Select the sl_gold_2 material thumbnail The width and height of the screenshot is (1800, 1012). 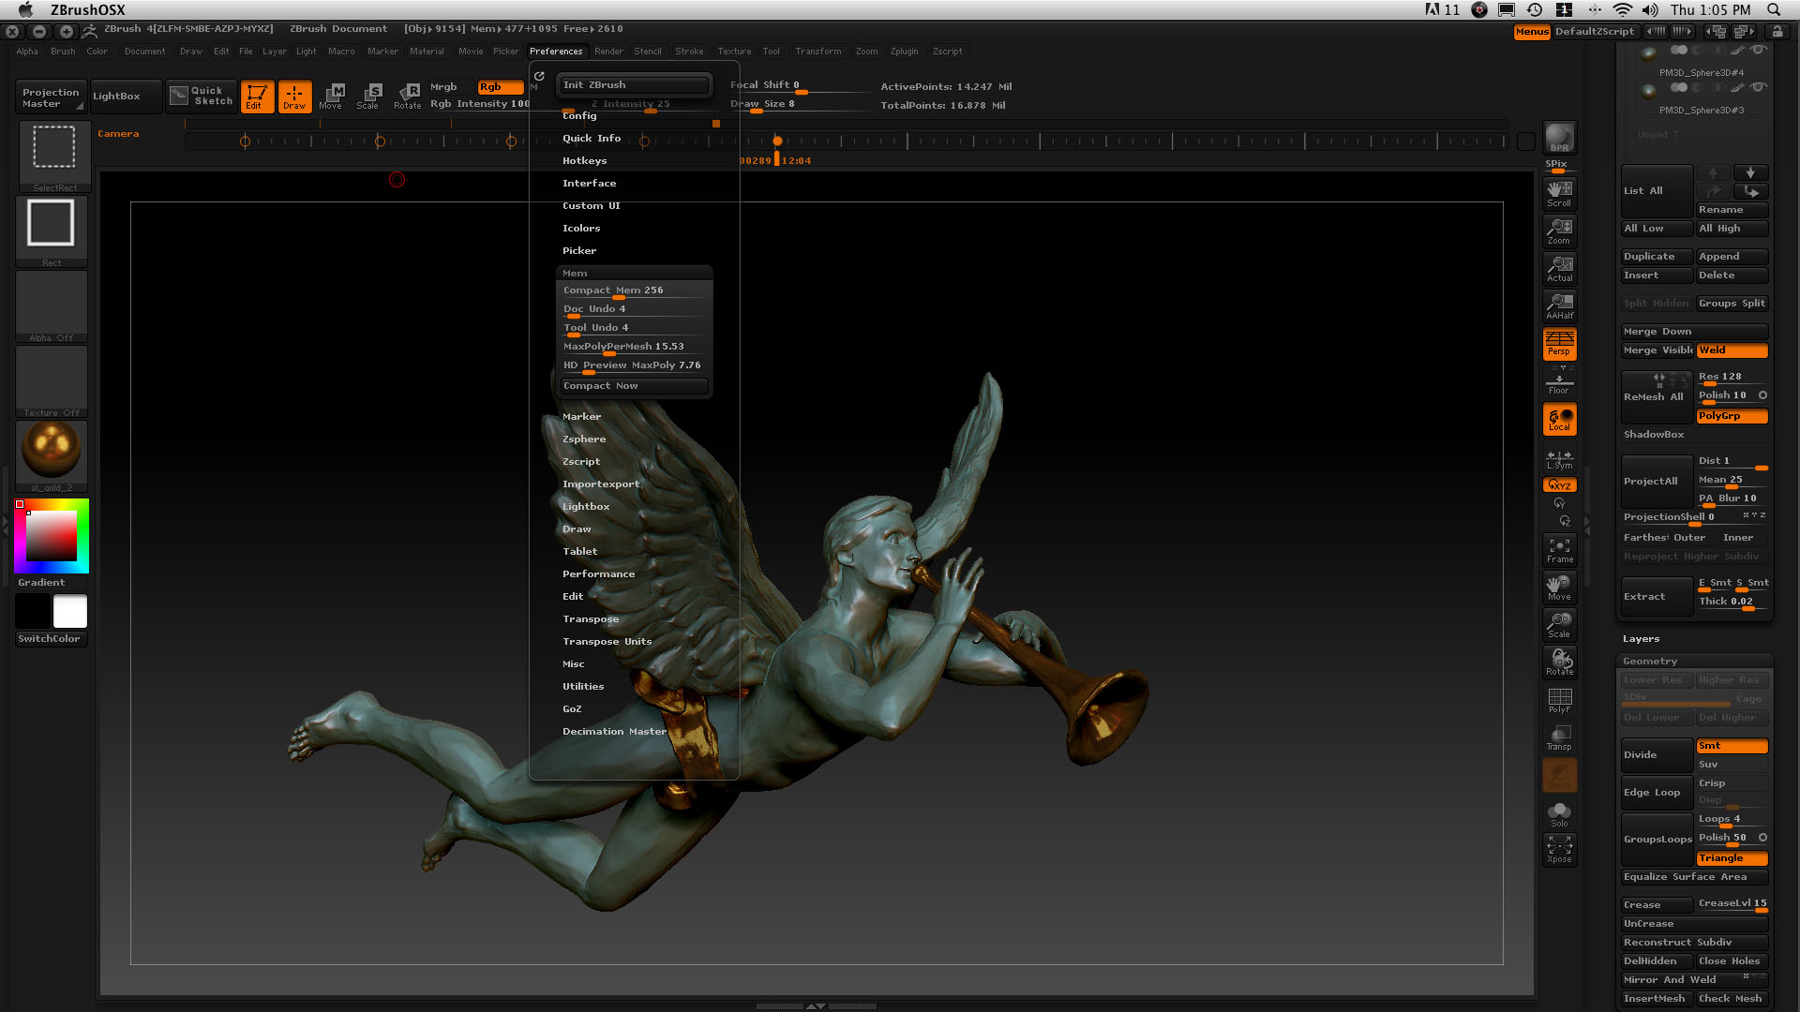pos(52,451)
